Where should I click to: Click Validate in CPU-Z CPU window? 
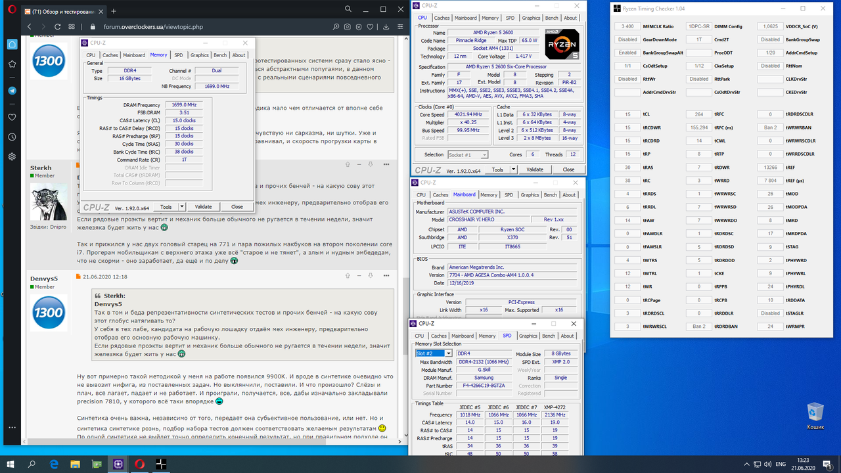(537, 169)
